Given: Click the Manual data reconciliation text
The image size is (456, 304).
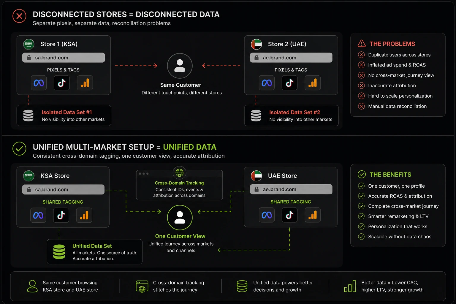Looking at the screenshot, I should (x=397, y=106).
